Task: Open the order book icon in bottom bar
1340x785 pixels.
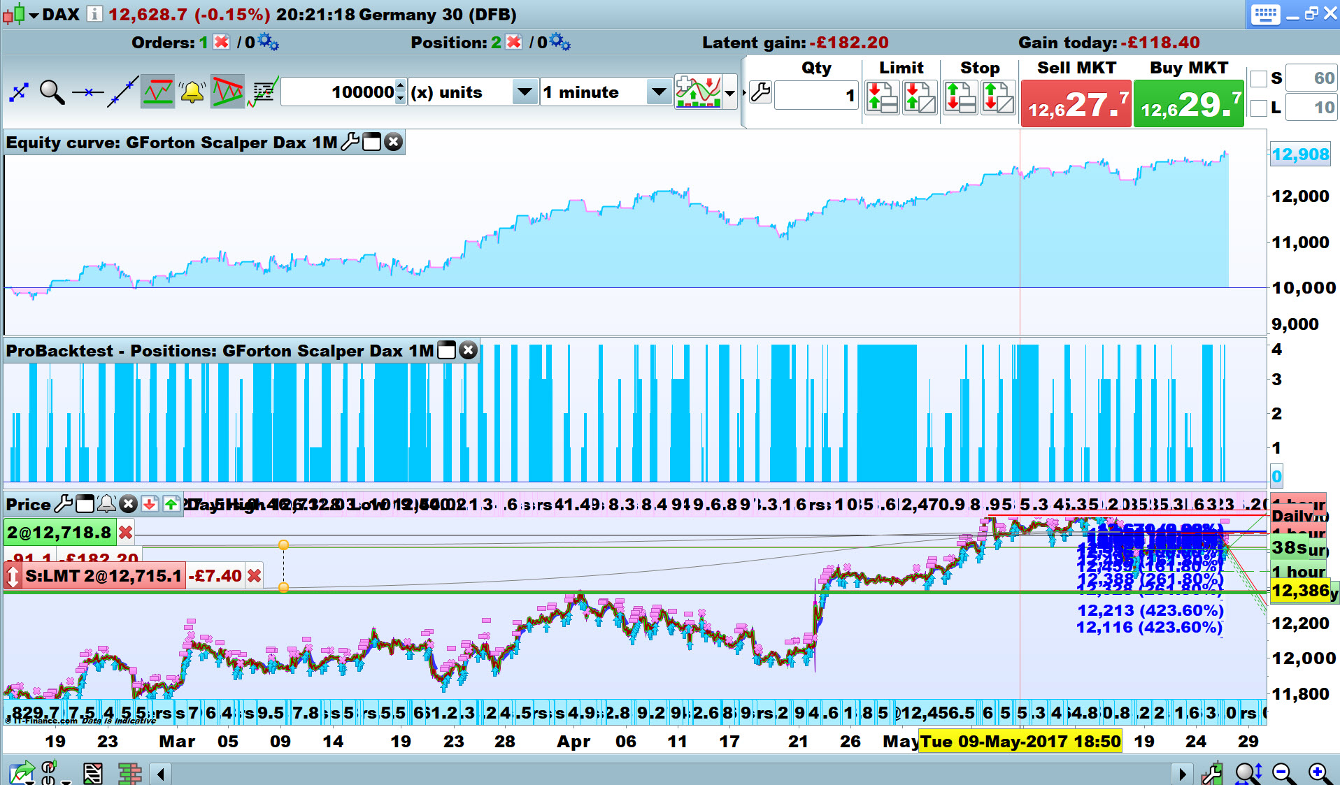Action: pyautogui.click(x=129, y=773)
